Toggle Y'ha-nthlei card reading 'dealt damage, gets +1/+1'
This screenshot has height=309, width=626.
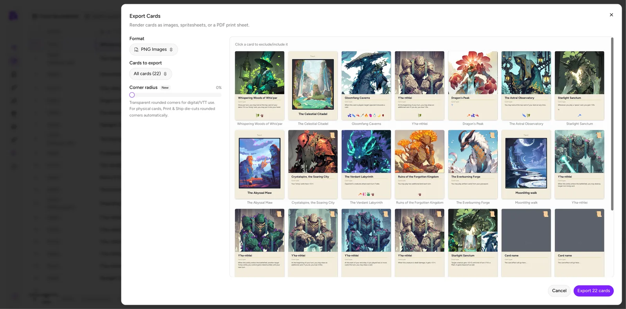click(x=419, y=243)
